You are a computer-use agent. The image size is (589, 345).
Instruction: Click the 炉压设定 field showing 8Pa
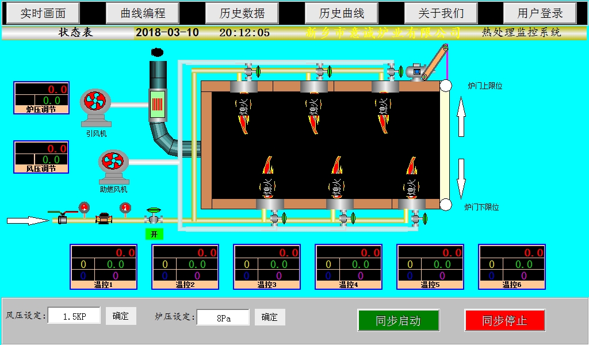pyautogui.click(x=223, y=318)
